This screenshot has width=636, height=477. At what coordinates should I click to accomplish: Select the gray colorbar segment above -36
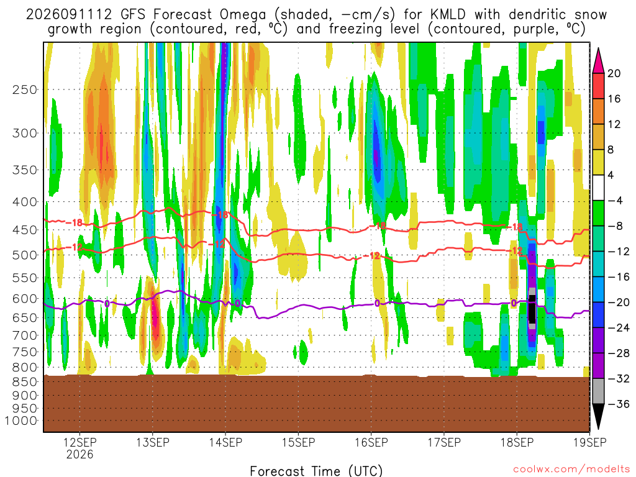(598, 391)
